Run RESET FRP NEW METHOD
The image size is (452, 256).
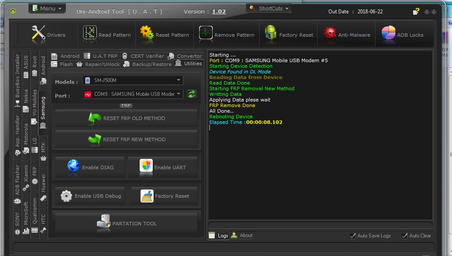tap(126, 139)
